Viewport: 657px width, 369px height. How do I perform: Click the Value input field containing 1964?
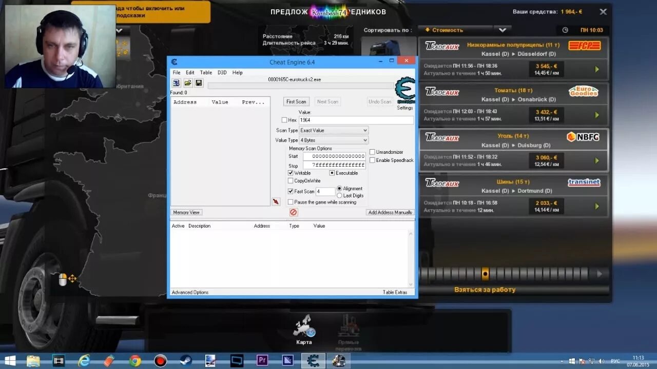coord(356,120)
